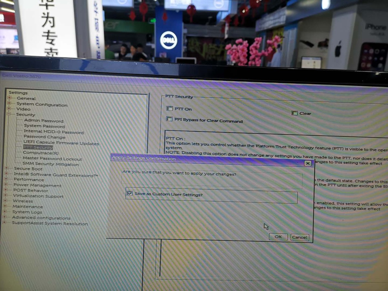
Task: Select Virtualization Support label
Action: pyautogui.click(x=38, y=196)
